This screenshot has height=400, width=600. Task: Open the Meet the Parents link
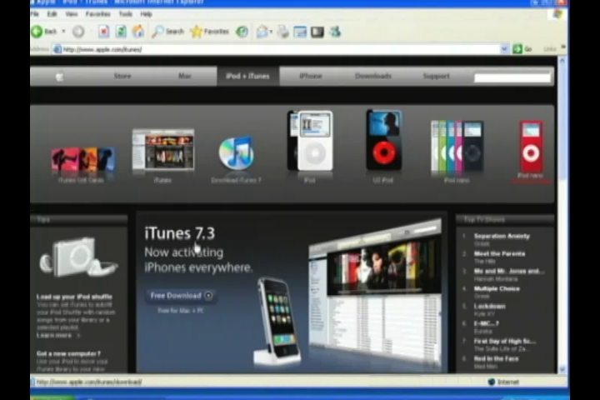tap(499, 254)
